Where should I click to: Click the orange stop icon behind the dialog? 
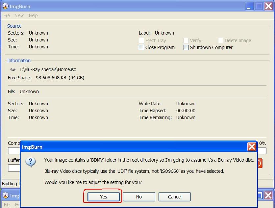click(x=259, y=163)
